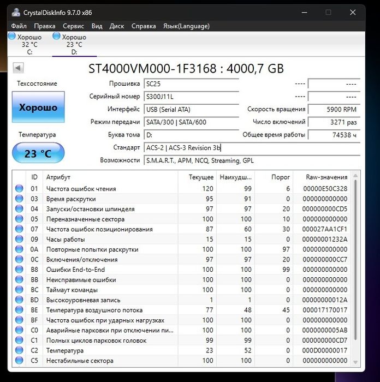Screen dimensions: 380x382
Task: Close the CrystalDiskInfo window
Action: click(x=353, y=12)
